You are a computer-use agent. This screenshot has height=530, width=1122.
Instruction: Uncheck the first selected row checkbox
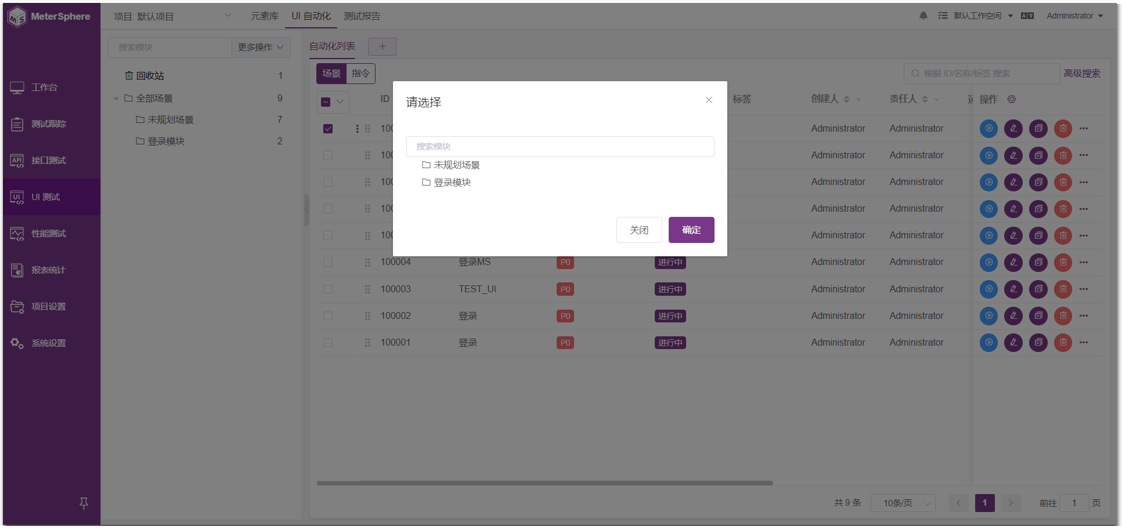tap(328, 129)
